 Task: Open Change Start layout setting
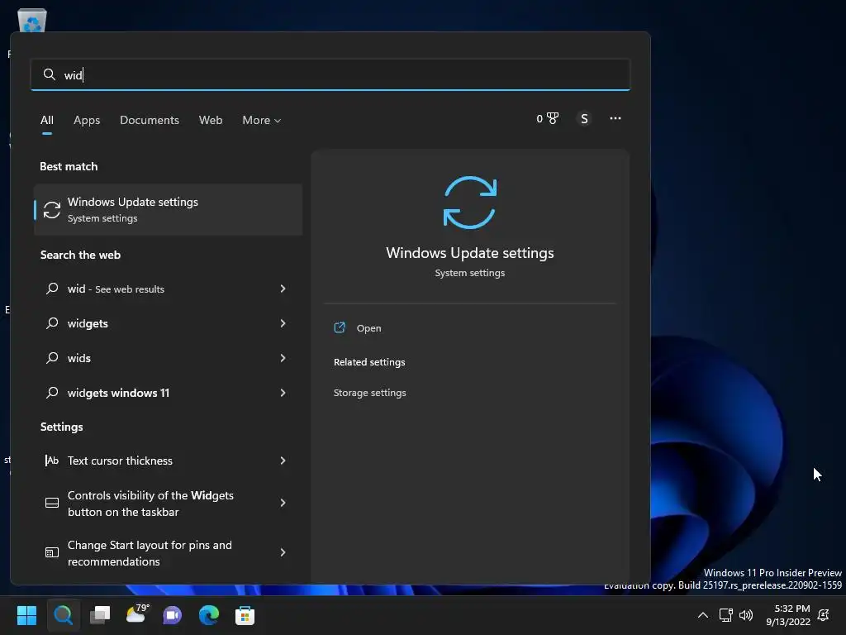tap(168, 553)
